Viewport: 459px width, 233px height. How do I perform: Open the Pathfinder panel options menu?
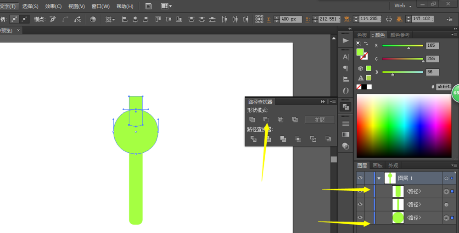click(x=332, y=101)
